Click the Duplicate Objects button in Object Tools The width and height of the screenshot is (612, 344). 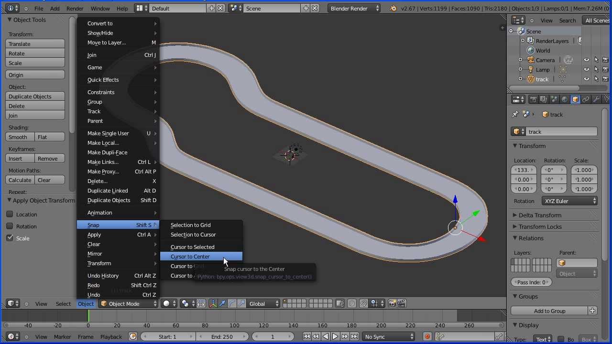pos(35,97)
